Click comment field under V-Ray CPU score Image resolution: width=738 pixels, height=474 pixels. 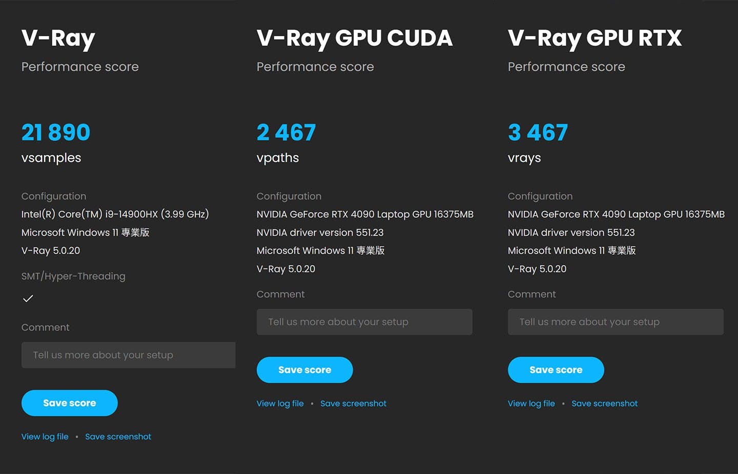[x=129, y=355]
